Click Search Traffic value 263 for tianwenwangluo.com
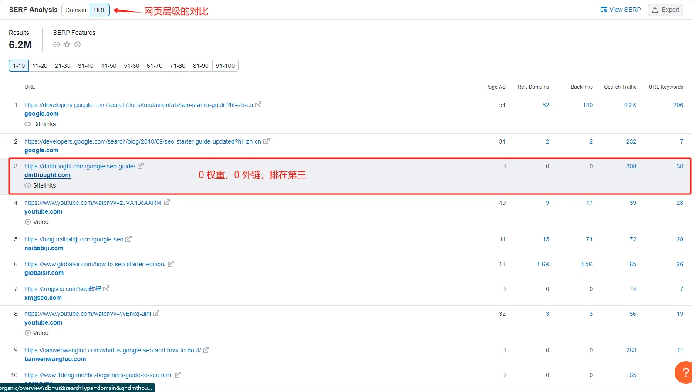This screenshot has height=392, width=692. [x=631, y=350]
